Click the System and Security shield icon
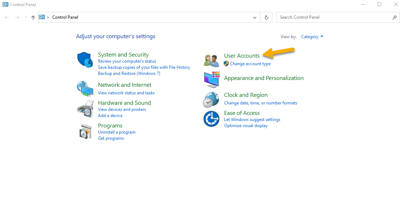The width and height of the screenshot is (402, 224). (85, 60)
